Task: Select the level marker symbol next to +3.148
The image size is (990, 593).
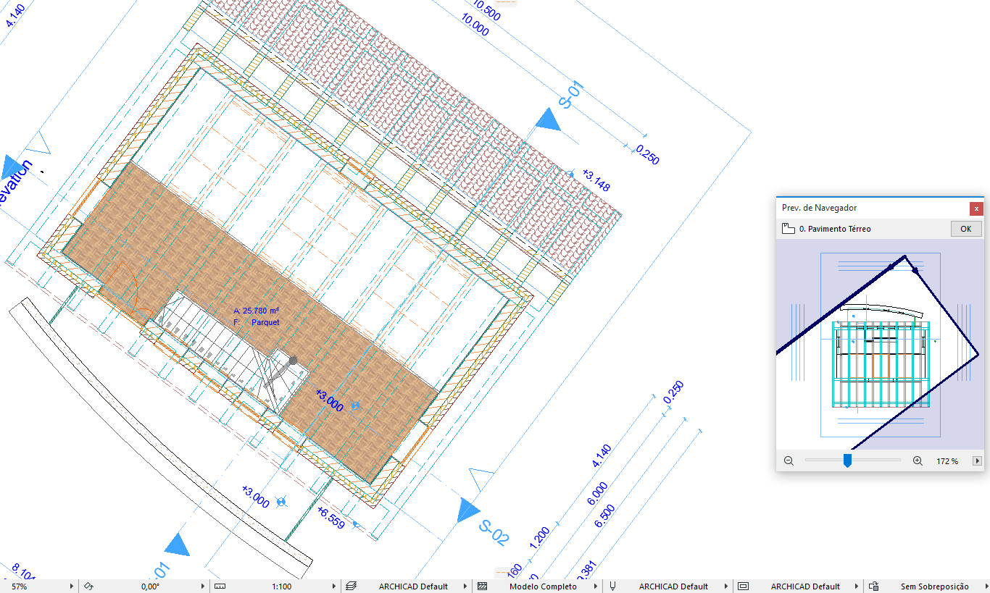Action: click(573, 174)
